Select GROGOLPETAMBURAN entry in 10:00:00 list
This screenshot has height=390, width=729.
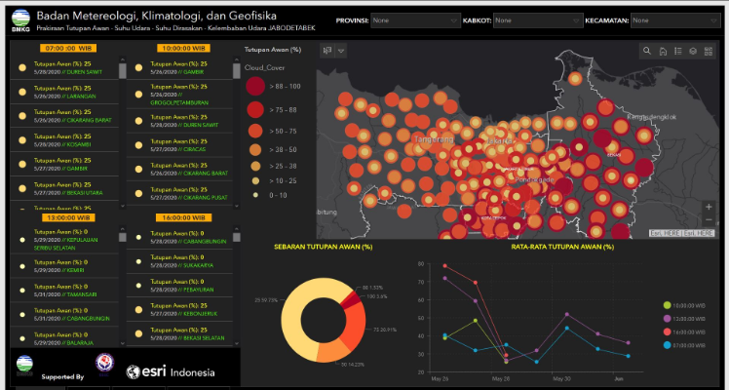click(180, 95)
